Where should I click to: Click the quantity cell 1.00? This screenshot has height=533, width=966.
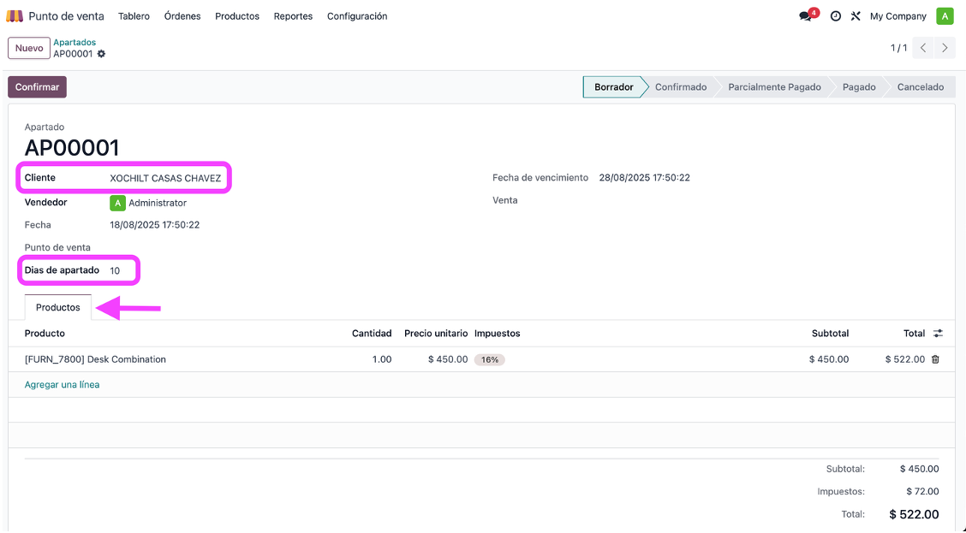pos(382,359)
